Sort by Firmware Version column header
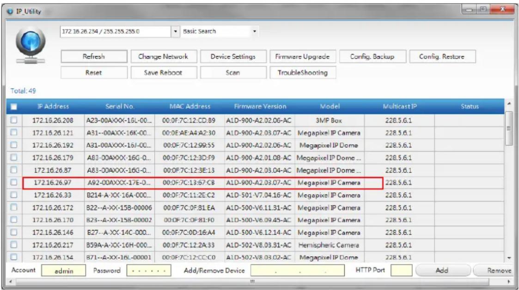Screen dimensions: 519x290 [260, 107]
